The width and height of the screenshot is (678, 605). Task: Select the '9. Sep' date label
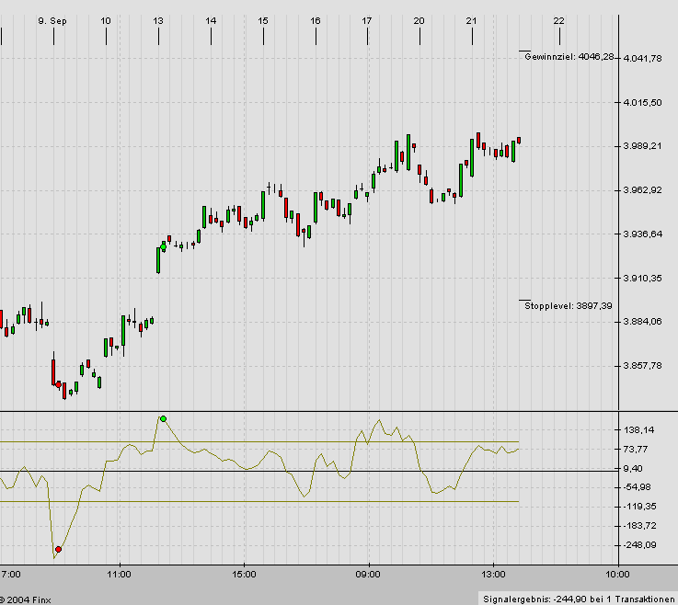coord(53,20)
